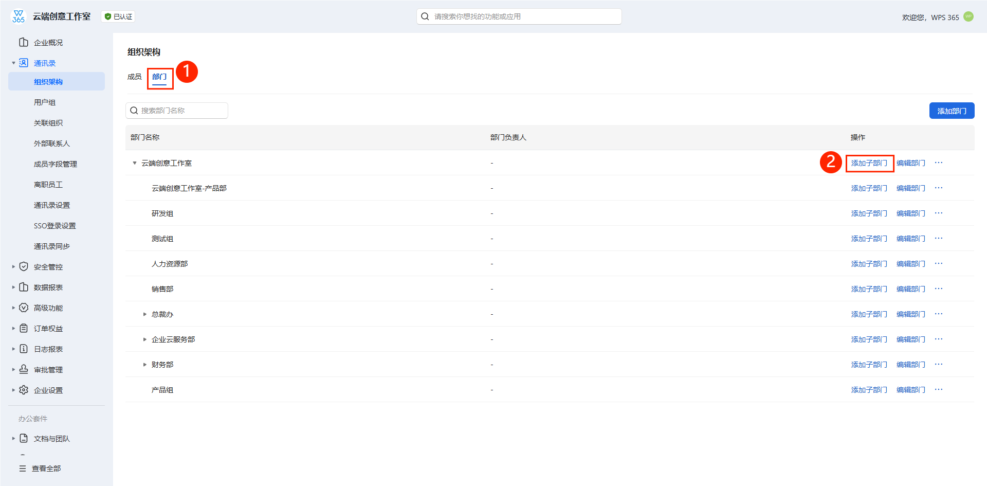Click the 通讯录 contacts icon
The height and width of the screenshot is (486, 987).
[x=24, y=63]
